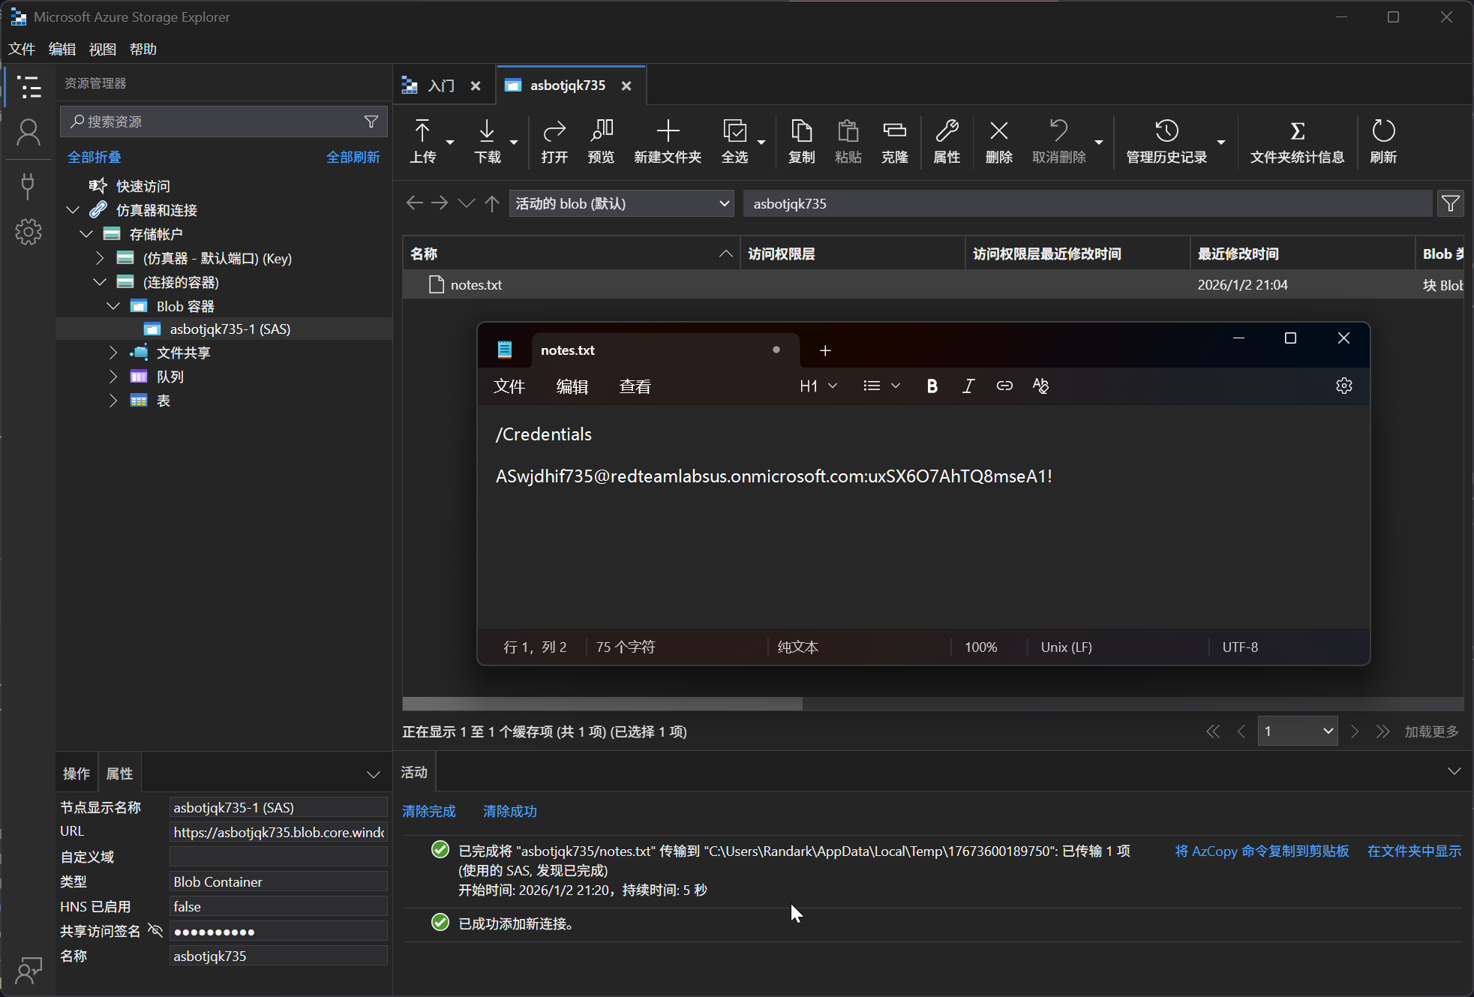Click the Clone (克隆) toolbar icon
The width and height of the screenshot is (1474, 997).
894,140
